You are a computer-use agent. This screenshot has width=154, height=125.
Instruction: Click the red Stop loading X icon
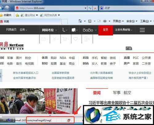pyautogui.click(x=95, y=8)
